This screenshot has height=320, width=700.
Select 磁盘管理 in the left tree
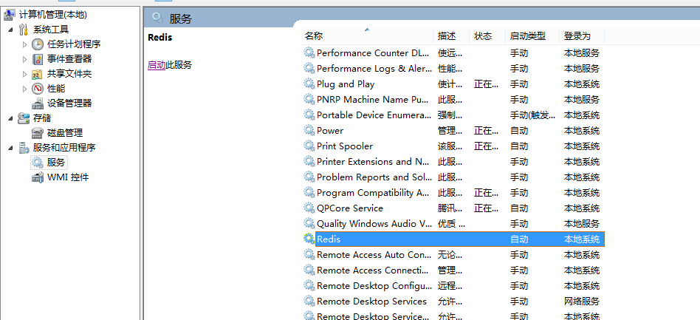click(x=65, y=133)
